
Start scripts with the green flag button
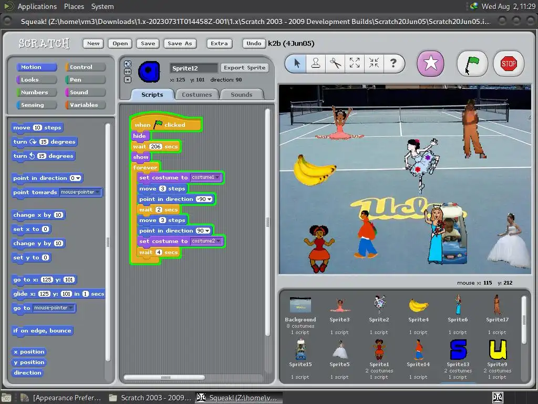(472, 64)
